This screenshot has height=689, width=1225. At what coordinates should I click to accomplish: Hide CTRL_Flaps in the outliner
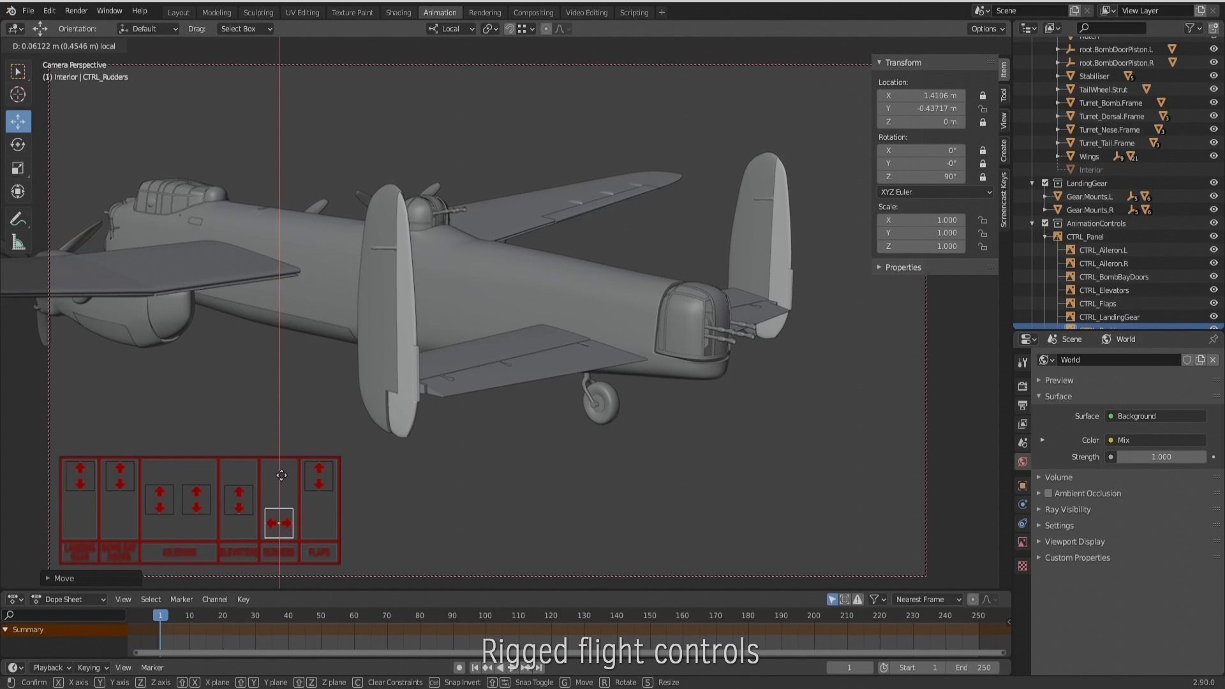coord(1213,303)
